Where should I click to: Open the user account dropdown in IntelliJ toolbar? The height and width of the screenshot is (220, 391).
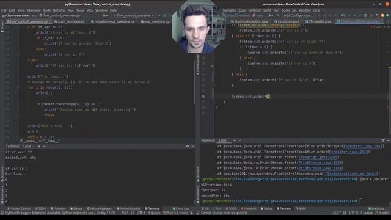click(x=270, y=15)
